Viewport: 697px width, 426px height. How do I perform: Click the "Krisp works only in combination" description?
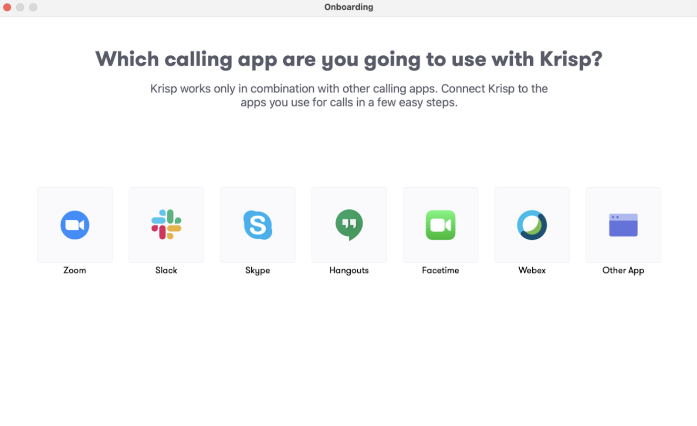pos(349,95)
